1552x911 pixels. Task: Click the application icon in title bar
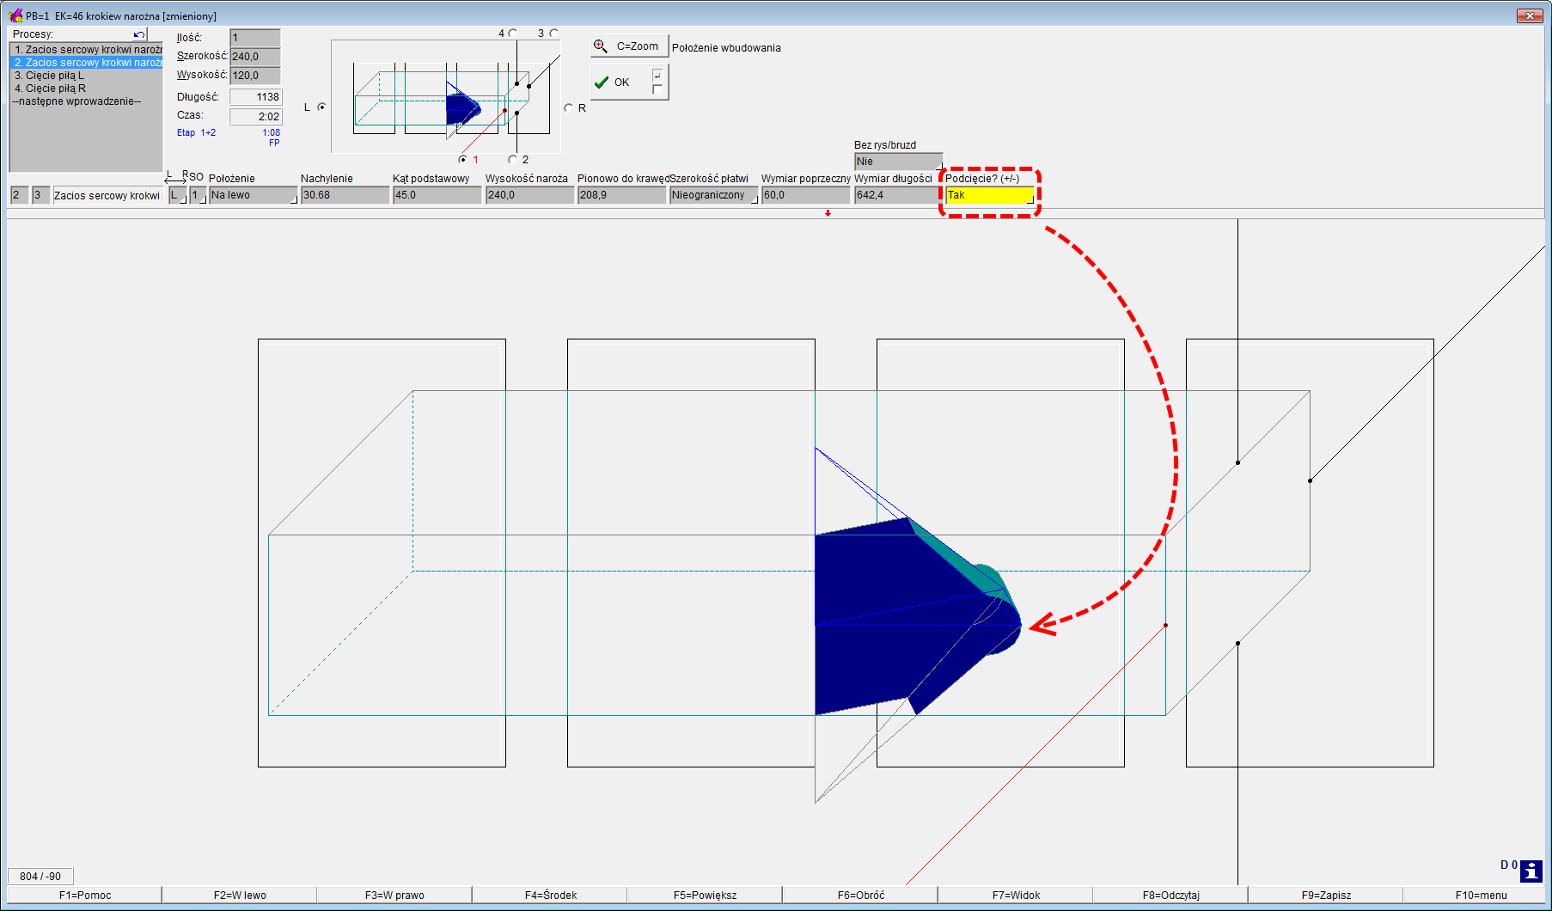(x=15, y=15)
